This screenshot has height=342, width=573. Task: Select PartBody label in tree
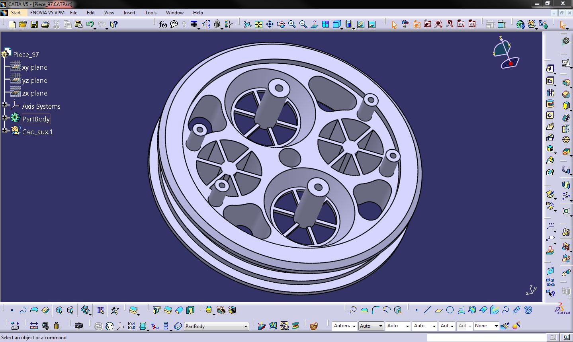[x=36, y=119]
